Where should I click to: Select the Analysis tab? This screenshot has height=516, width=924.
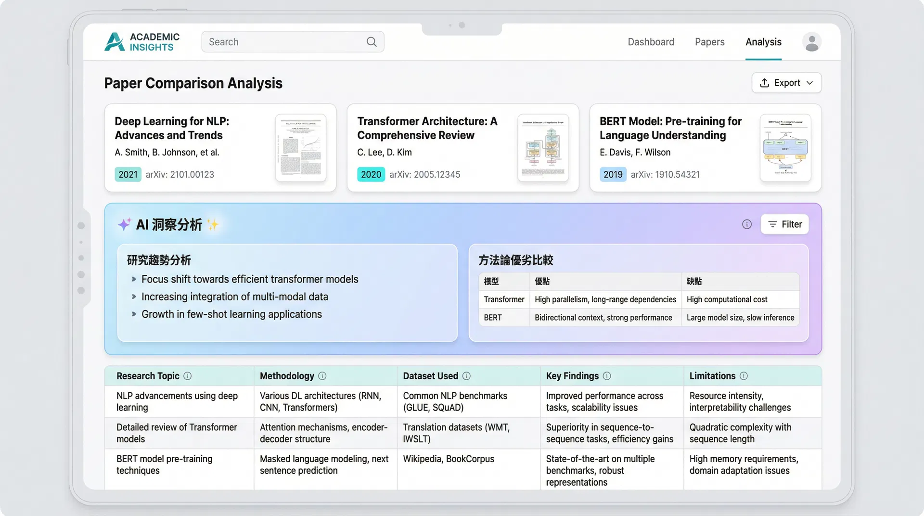click(763, 42)
